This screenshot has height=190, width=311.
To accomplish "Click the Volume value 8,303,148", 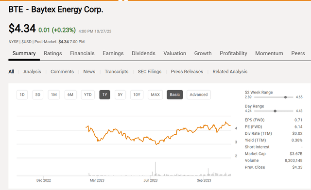I will point(294,160).
